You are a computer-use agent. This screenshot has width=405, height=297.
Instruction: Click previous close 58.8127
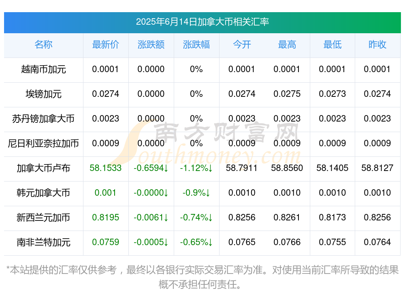(x=377, y=168)
